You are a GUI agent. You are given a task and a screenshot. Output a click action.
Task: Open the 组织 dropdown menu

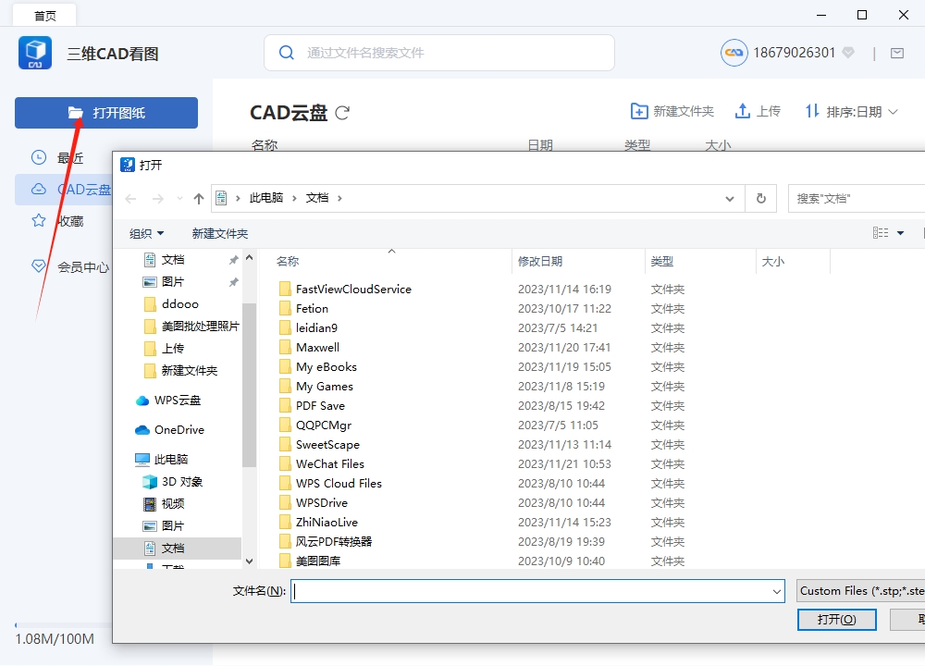(x=146, y=233)
